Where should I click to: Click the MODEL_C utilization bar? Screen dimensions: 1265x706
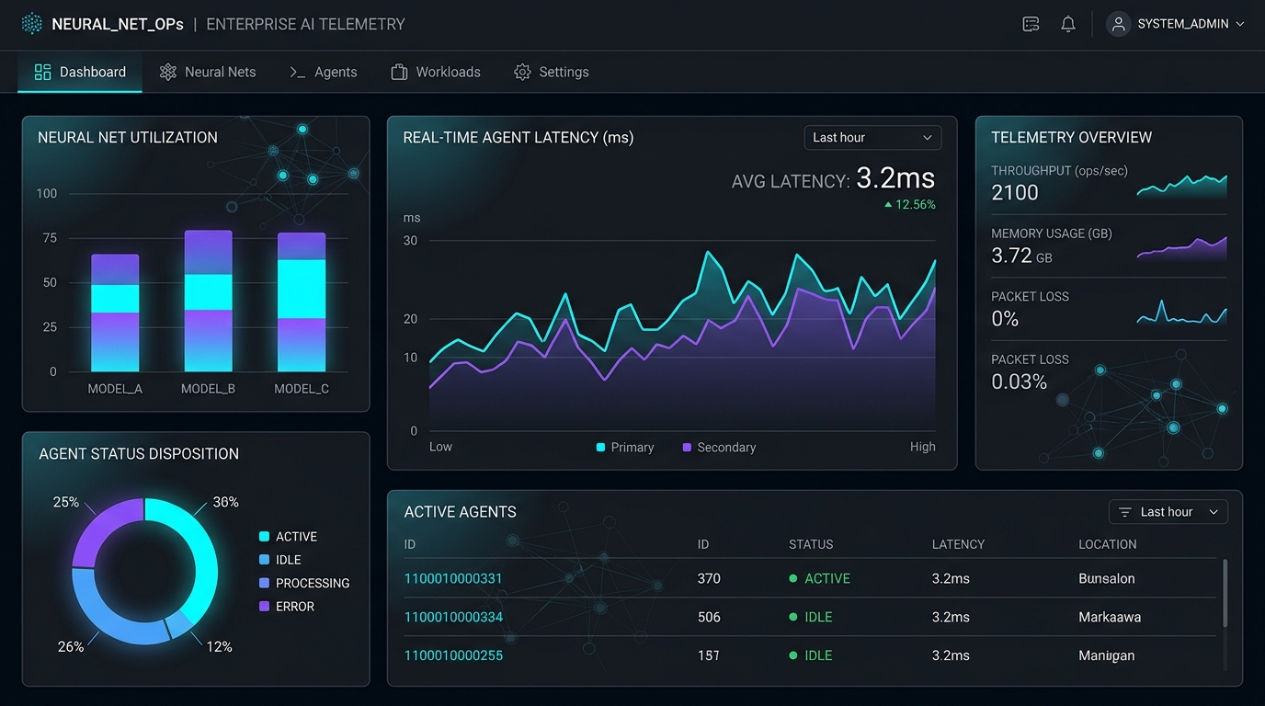(302, 302)
